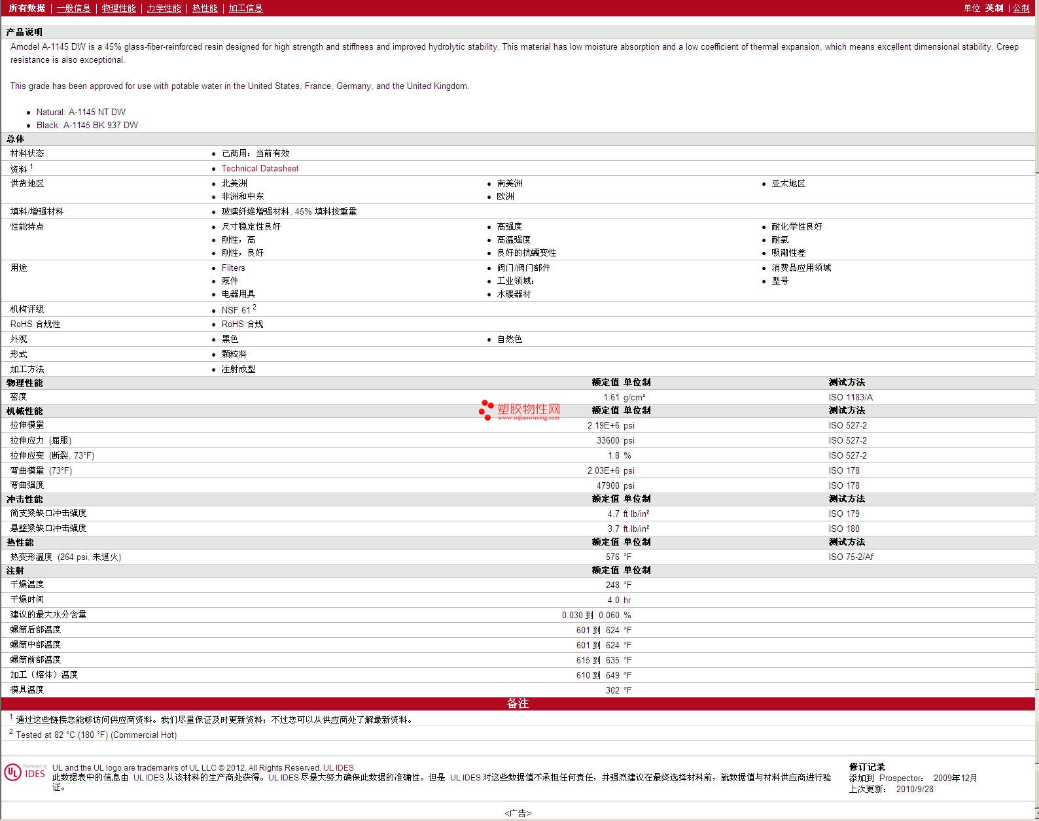Click the 备注 red section header bar
The width and height of the screenshot is (1039, 821).
[518, 703]
